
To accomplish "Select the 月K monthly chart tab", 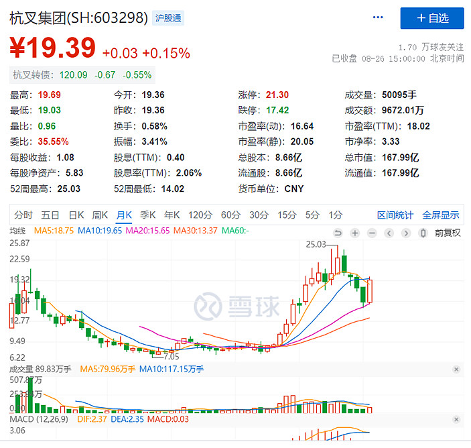I will (x=124, y=215).
